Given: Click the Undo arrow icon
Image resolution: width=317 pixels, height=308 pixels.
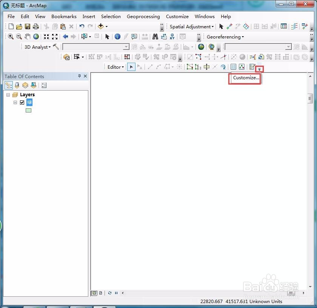Looking at the screenshot, I should (x=82, y=26).
